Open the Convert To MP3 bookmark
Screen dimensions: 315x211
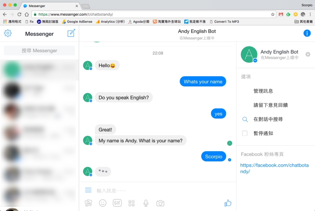pyautogui.click(x=224, y=22)
